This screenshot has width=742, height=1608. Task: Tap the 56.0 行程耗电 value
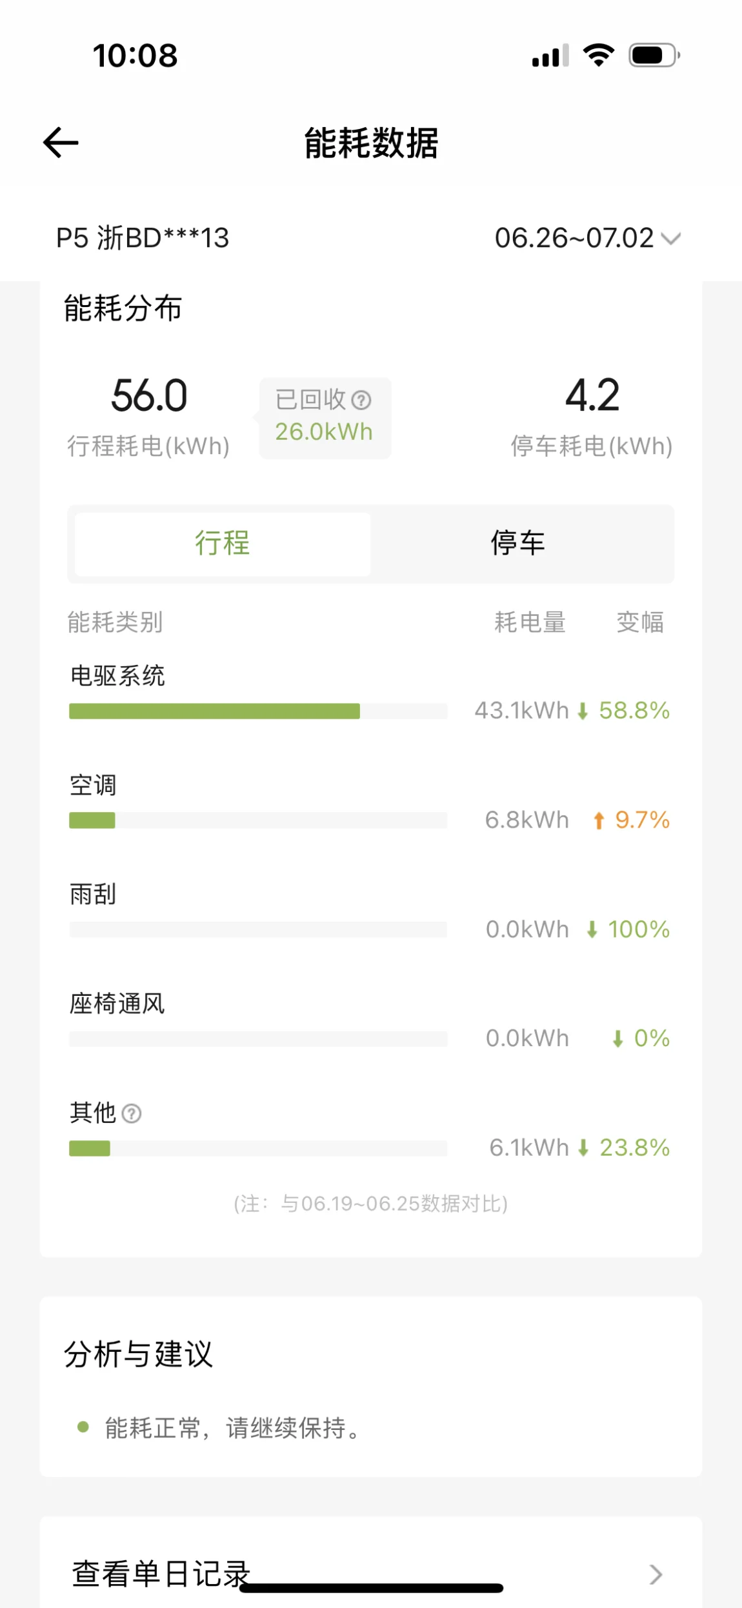(149, 395)
